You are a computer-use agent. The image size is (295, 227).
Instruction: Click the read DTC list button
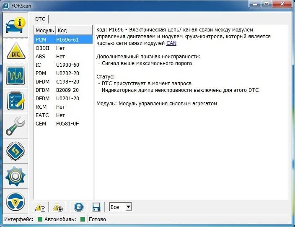40,207
